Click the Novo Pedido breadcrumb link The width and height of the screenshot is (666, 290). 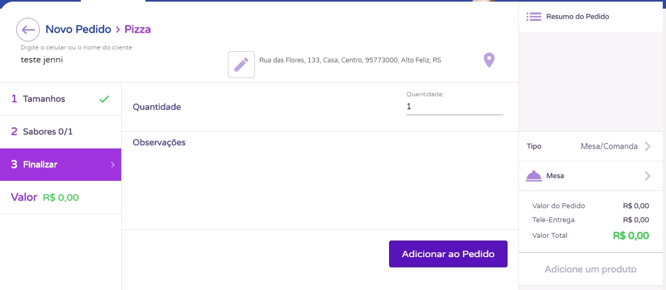[x=78, y=30]
